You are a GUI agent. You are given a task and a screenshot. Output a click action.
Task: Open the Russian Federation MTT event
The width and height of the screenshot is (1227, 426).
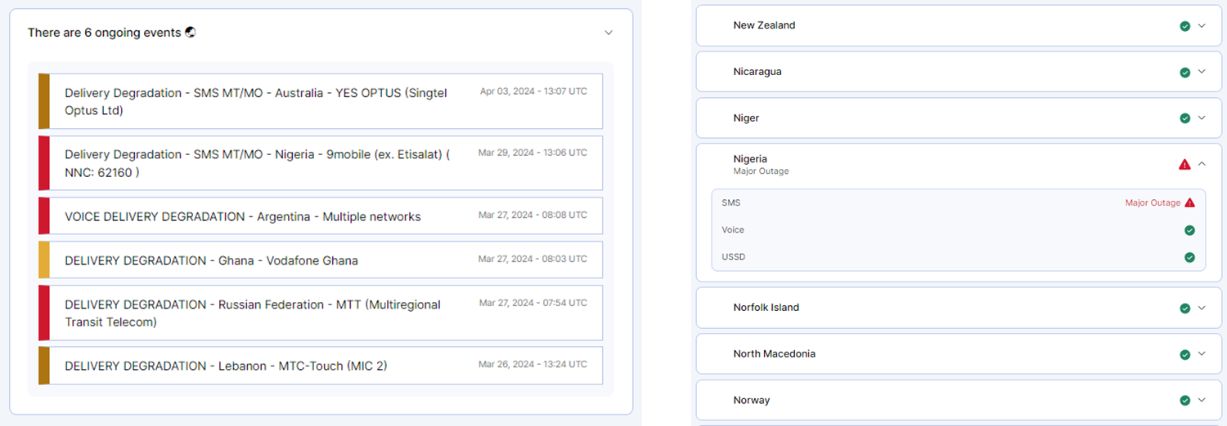[321, 313]
